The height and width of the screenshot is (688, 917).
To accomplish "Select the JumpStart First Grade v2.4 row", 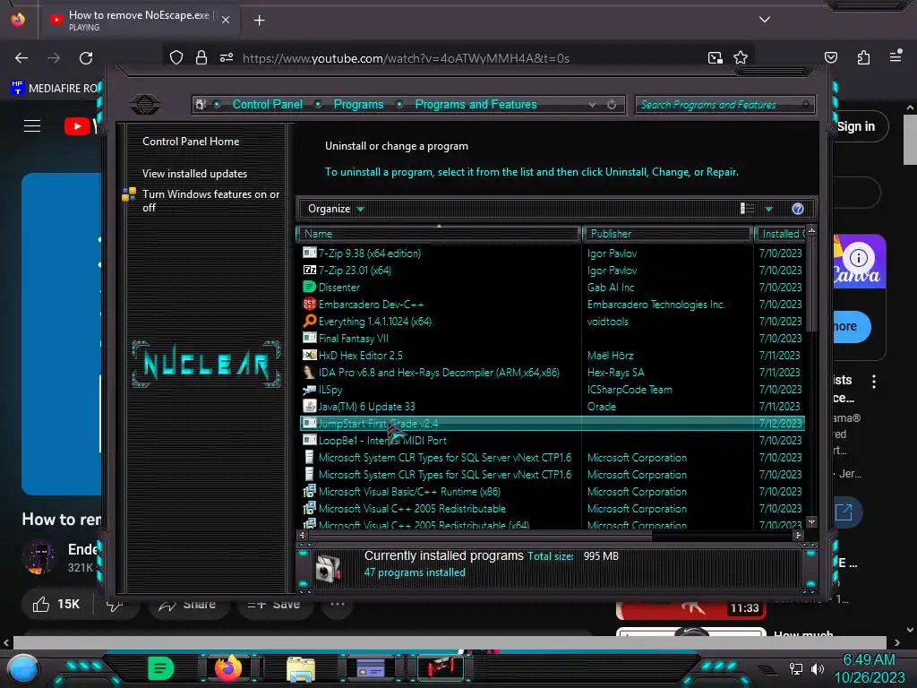I will click(x=553, y=424).
